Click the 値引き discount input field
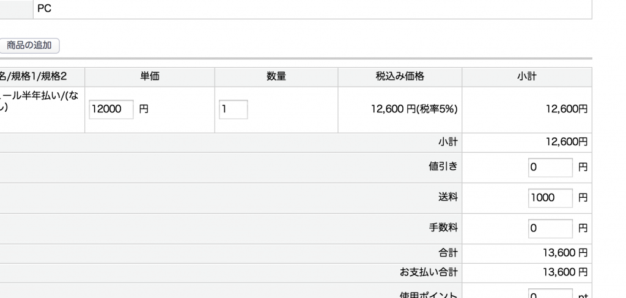Screen dimensions: 626x298 [550, 167]
